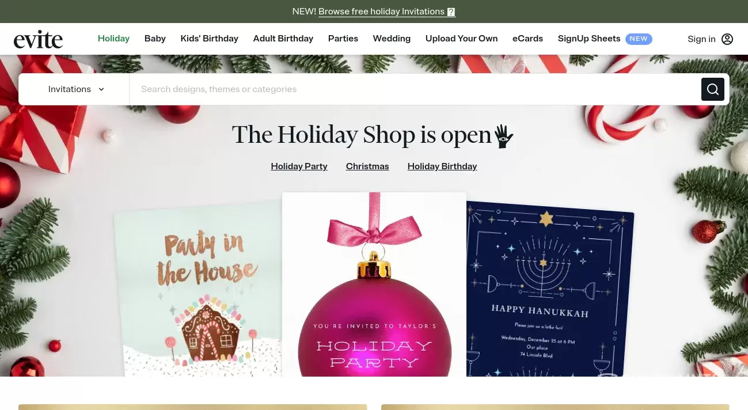This screenshot has width=748, height=410.
Task: Select the pink ornament Holiday Party invitation
Action: point(374,284)
